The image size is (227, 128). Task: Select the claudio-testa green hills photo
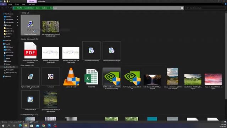click(x=193, y=80)
